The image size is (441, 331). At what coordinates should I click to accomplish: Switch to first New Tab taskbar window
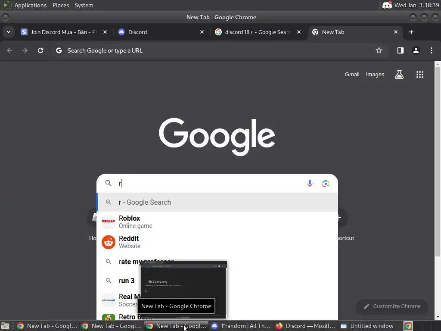(47, 326)
